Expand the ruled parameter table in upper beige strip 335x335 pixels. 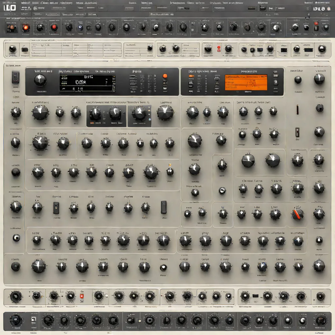(76, 50)
